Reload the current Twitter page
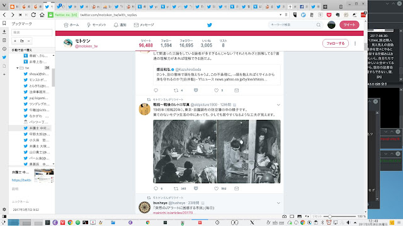Image resolution: width=403 pixels, height=226 pixels. tap(33, 15)
